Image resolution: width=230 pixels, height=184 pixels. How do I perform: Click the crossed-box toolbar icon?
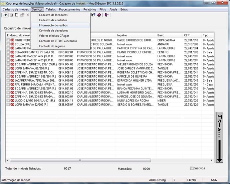(x=11, y=15)
